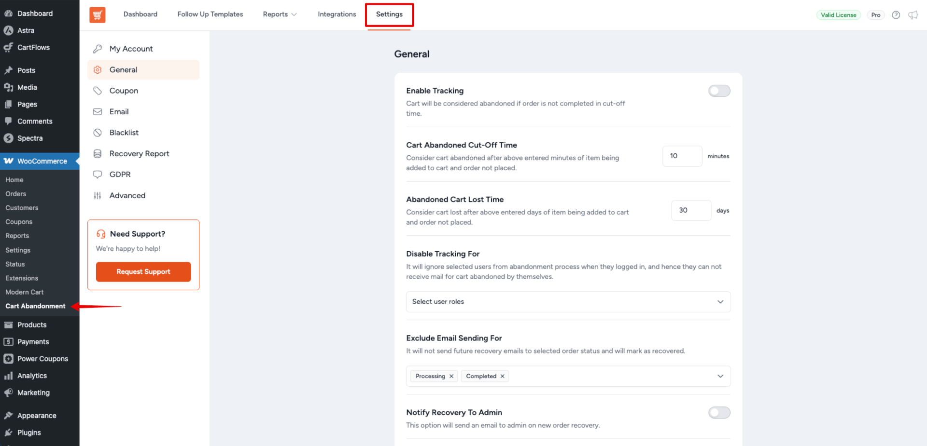Image resolution: width=927 pixels, height=446 pixels.
Task: Click the Valid License badge
Action: (x=838, y=15)
